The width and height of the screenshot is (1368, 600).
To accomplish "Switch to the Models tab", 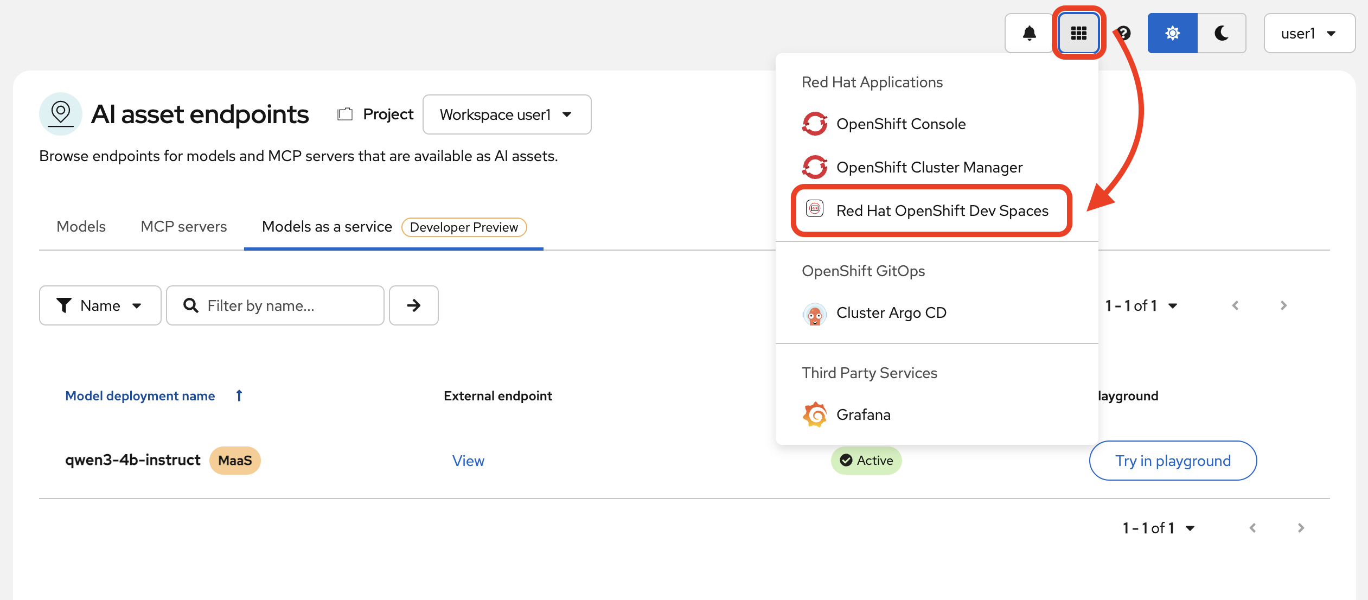I will click(81, 227).
